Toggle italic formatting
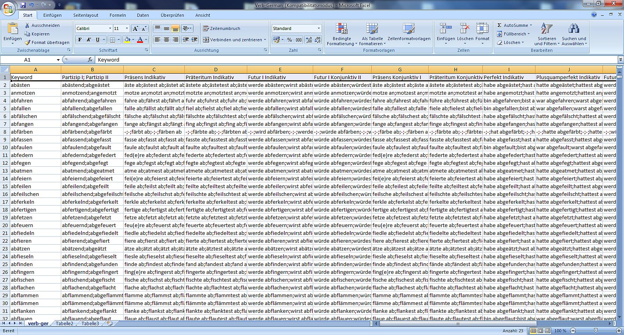 pos(89,40)
